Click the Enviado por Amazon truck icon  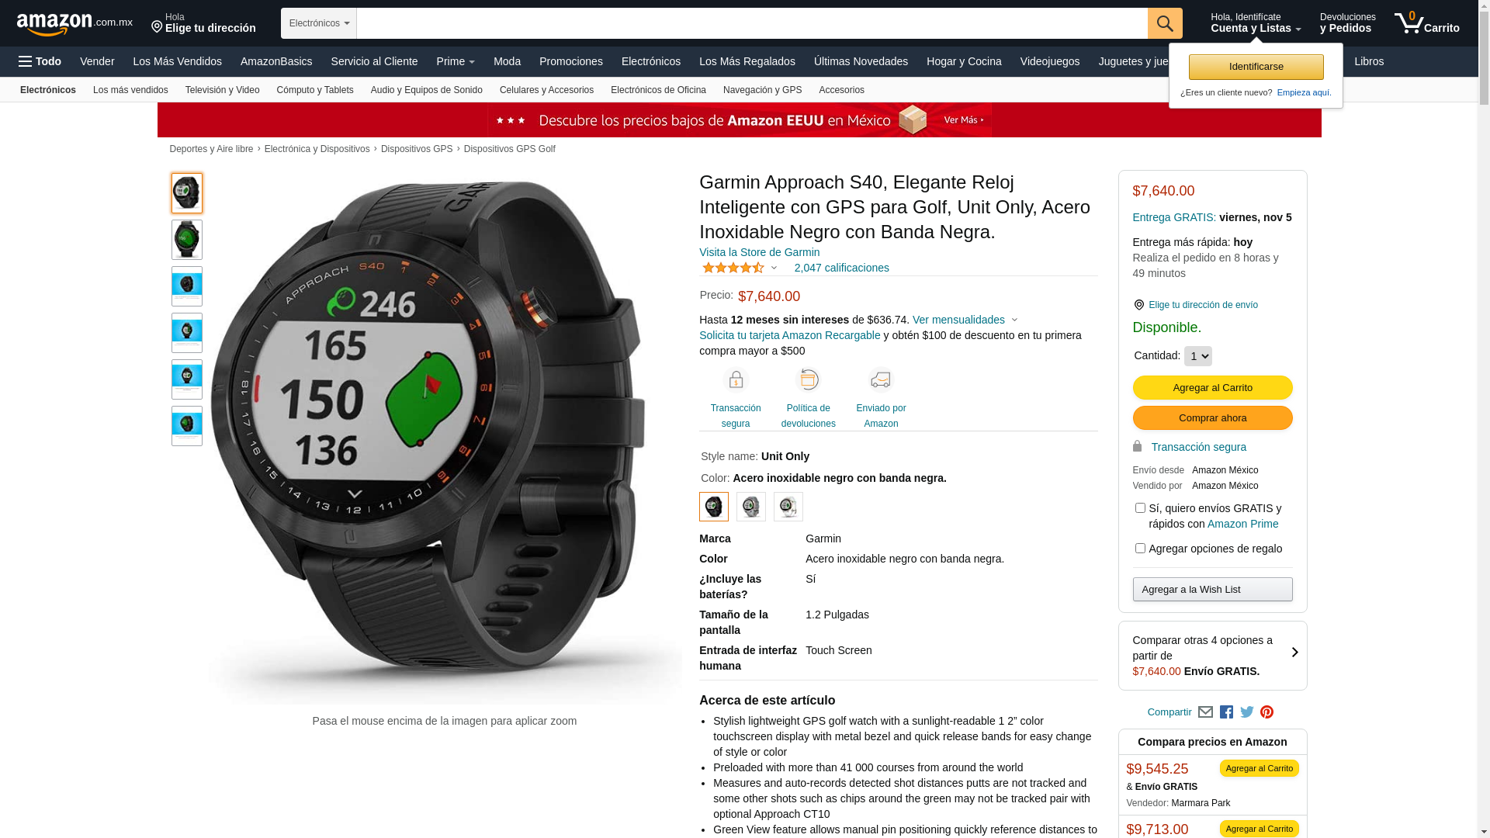[881, 380]
